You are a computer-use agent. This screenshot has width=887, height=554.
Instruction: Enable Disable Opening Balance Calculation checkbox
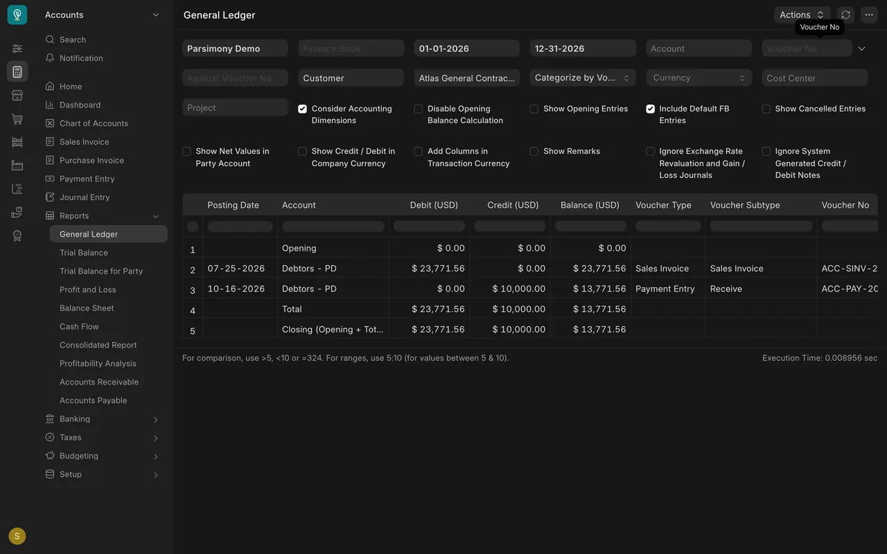(418, 109)
